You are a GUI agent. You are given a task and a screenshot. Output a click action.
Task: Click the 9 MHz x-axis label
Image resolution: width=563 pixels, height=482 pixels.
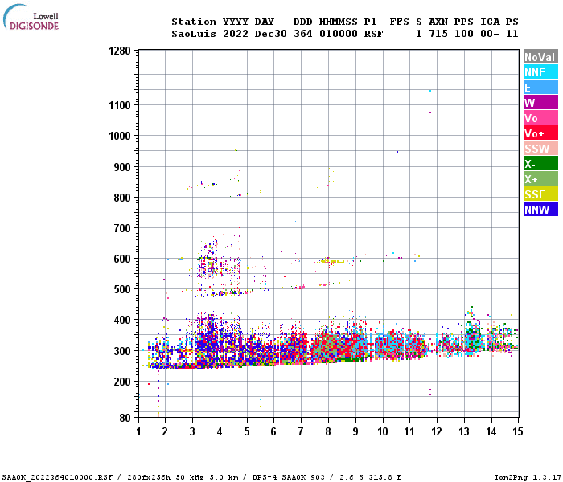click(x=355, y=431)
